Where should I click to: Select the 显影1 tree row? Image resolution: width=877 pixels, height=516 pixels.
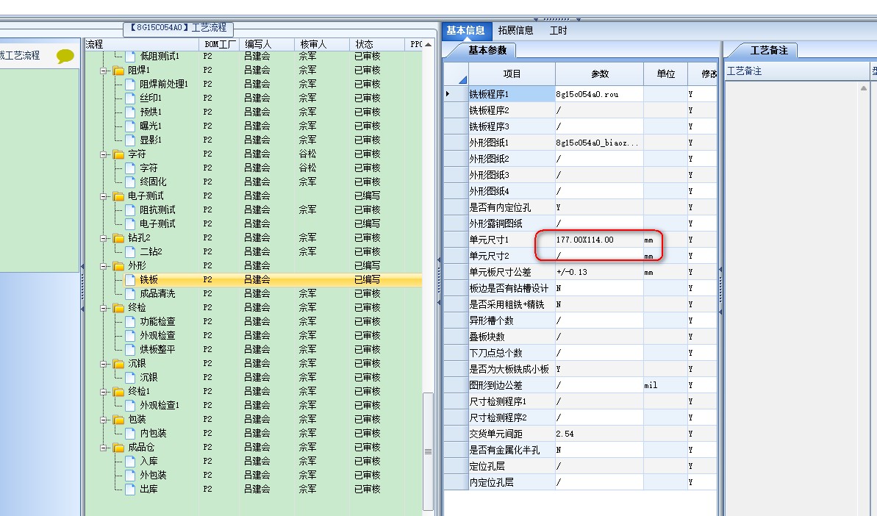254,140
